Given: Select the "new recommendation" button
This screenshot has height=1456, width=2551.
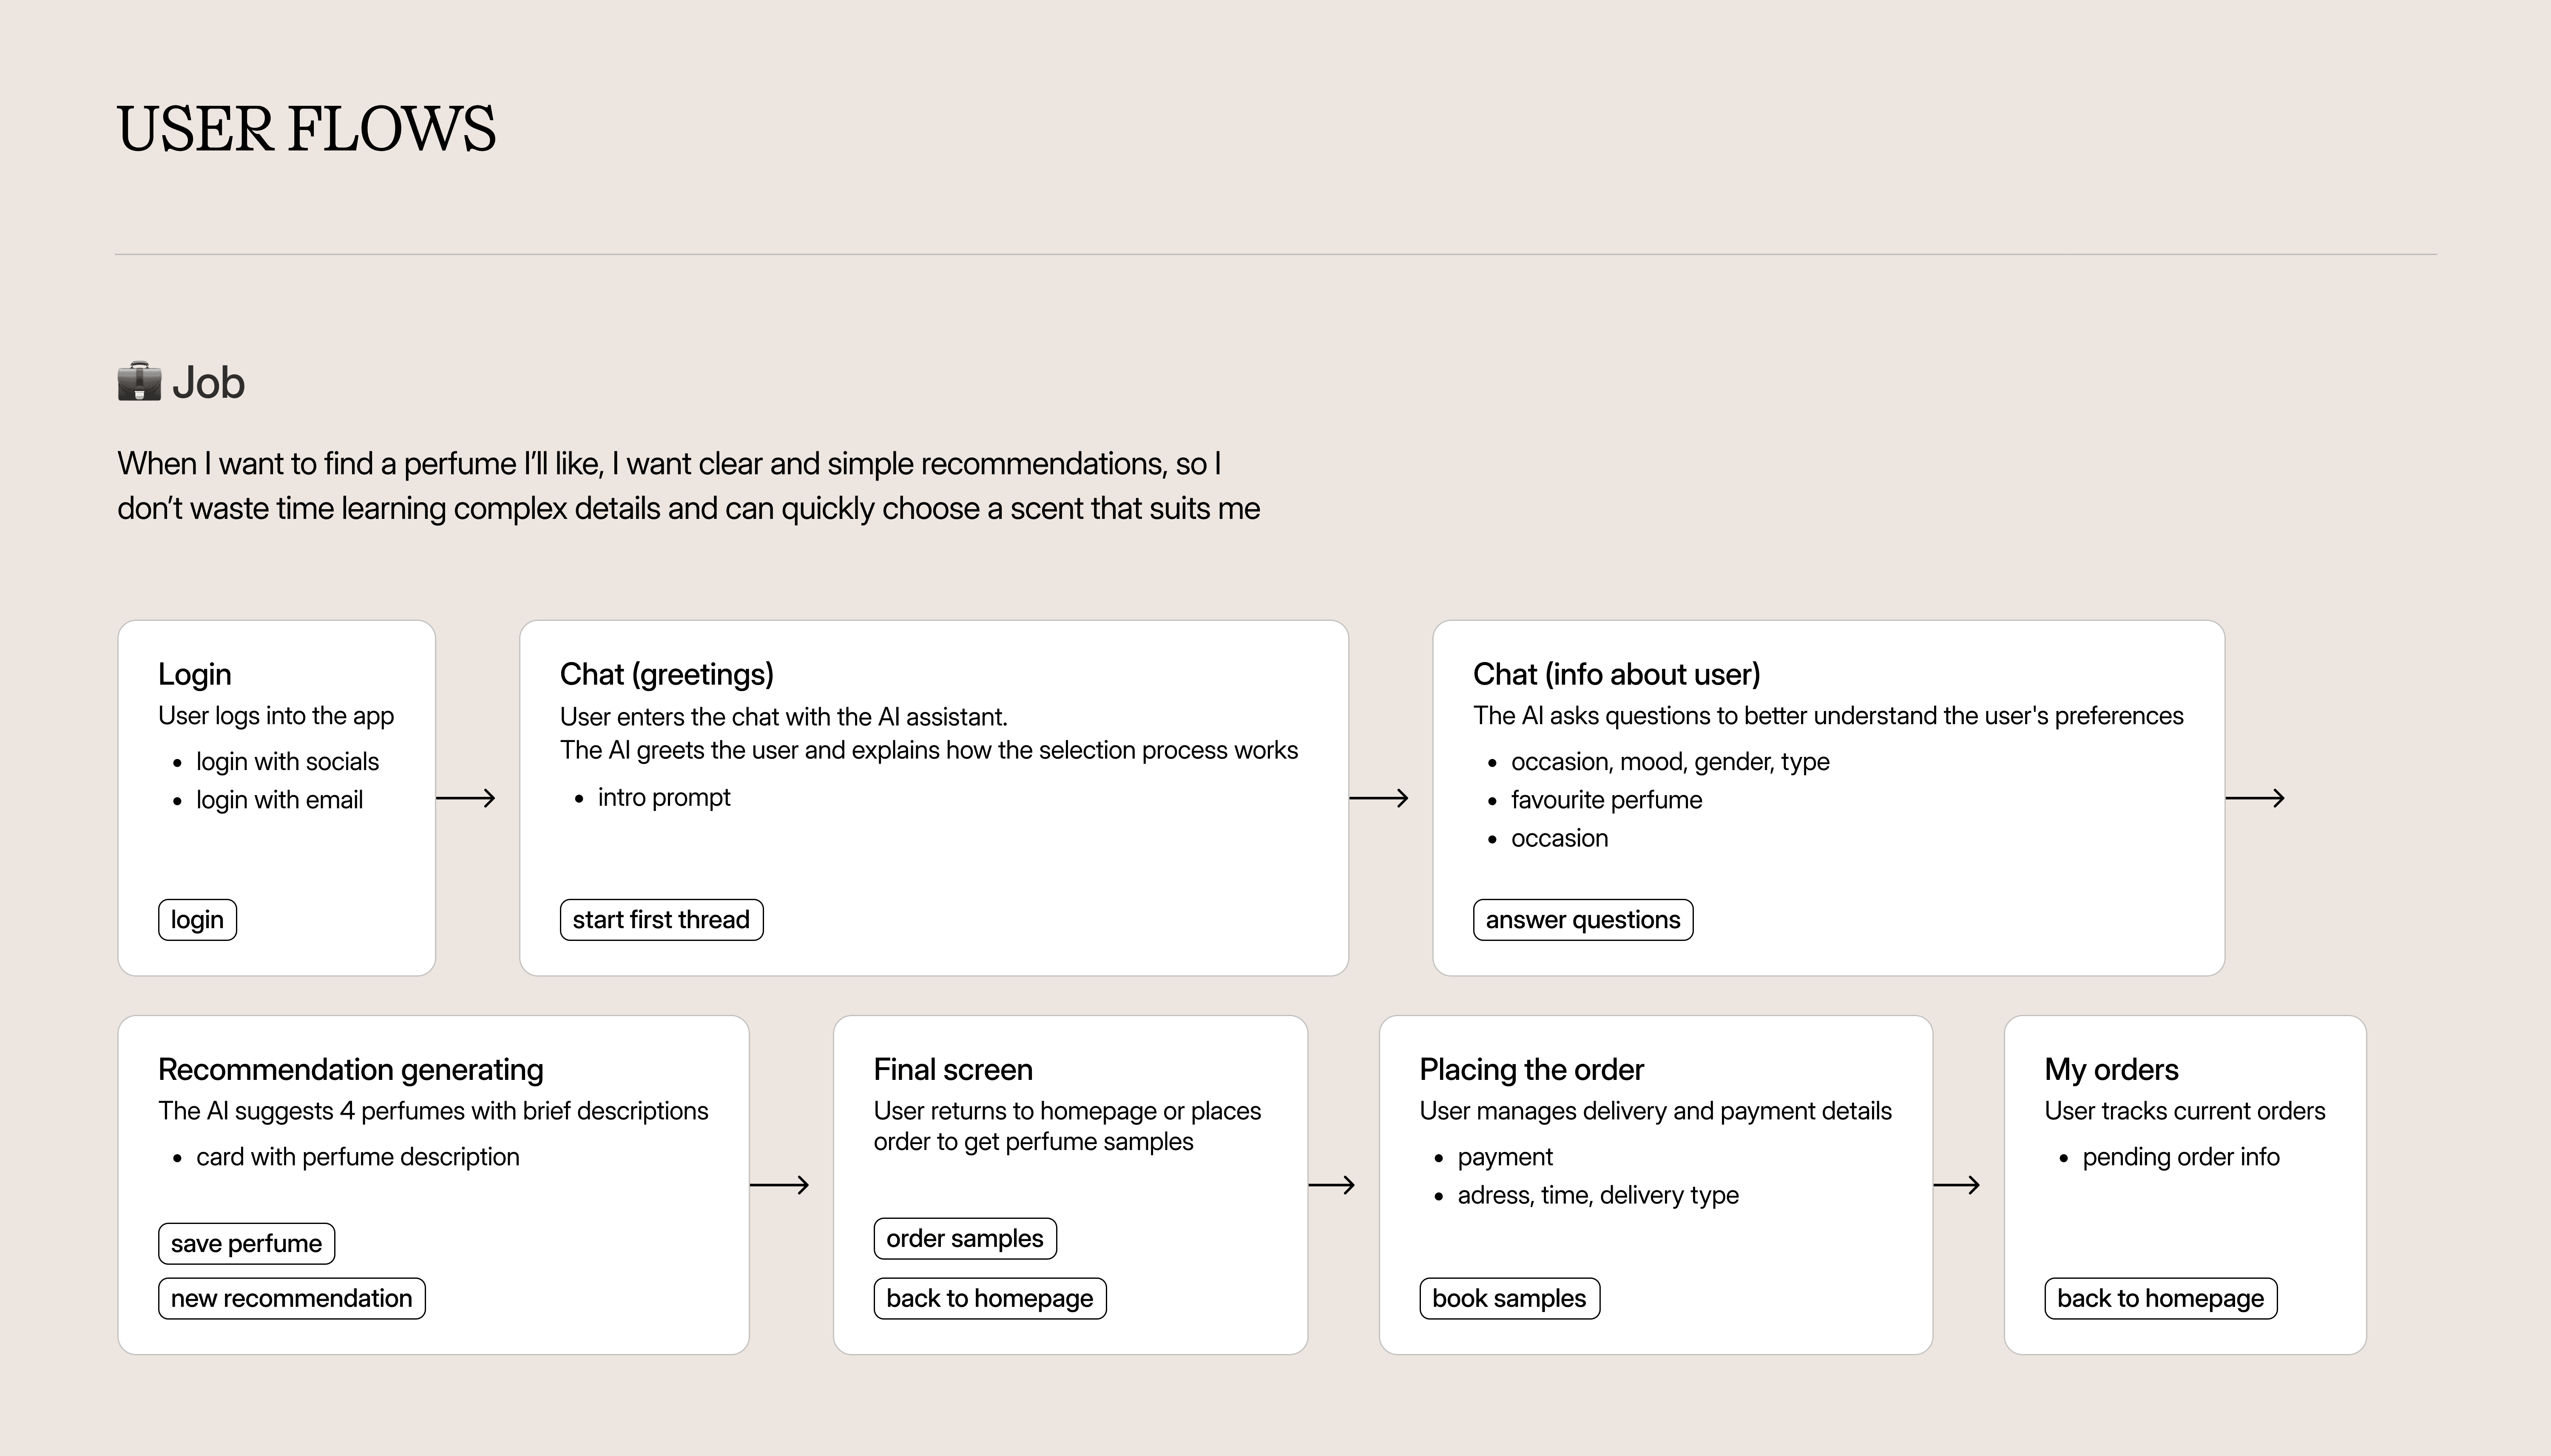Looking at the screenshot, I should (291, 1299).
